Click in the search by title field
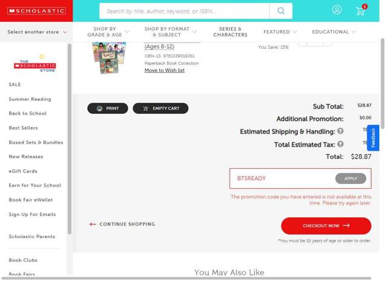This screenshot has width=386, height=281. pos(185,11)
